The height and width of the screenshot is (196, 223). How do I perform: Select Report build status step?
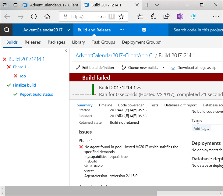coord(36,94)
